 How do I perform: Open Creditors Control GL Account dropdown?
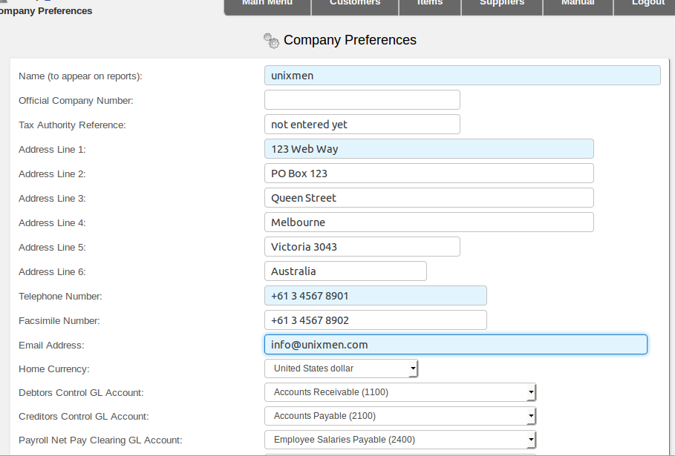click(x=400, y=416)
